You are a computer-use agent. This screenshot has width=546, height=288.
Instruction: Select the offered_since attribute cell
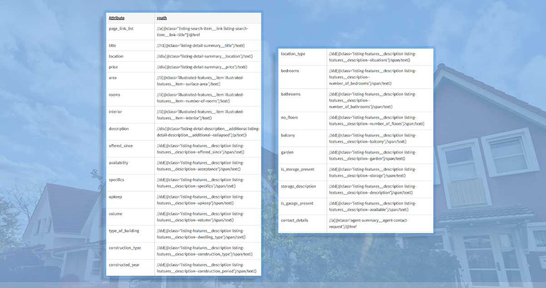pyautogui.click(x=120, y=146)
